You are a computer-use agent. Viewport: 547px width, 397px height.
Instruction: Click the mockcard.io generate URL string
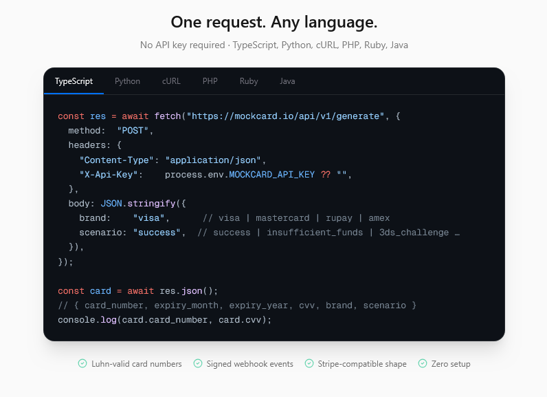pos(285,116)
